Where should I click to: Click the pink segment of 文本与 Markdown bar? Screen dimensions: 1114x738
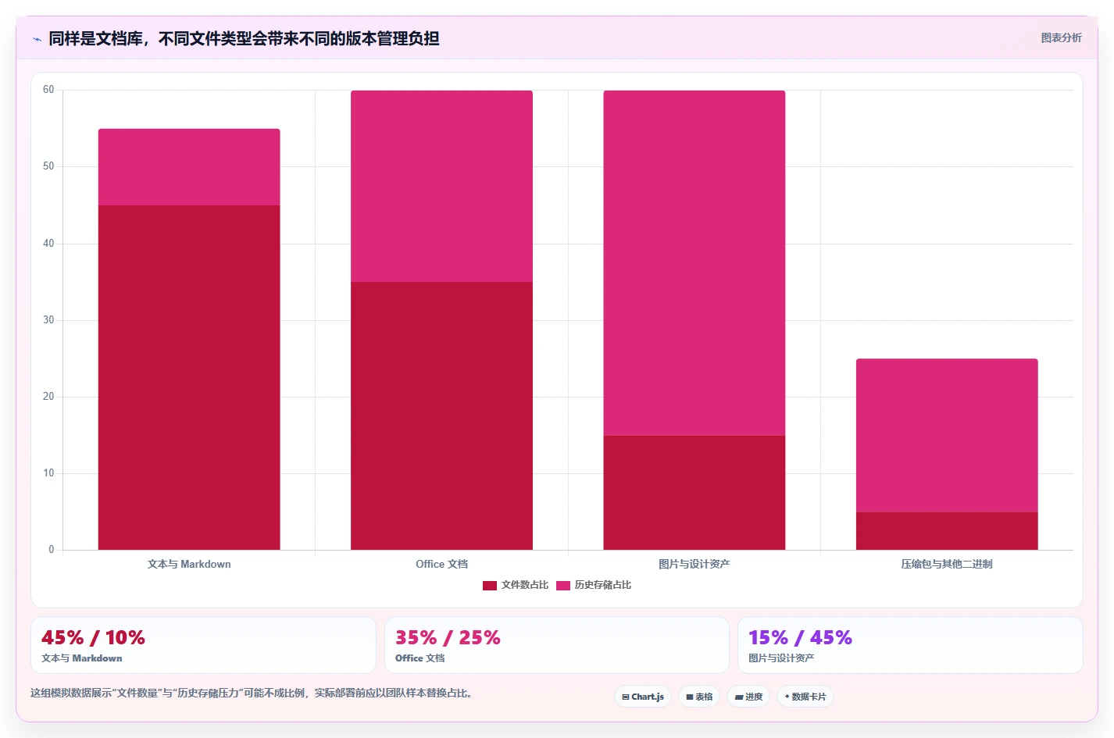(189, 167)
